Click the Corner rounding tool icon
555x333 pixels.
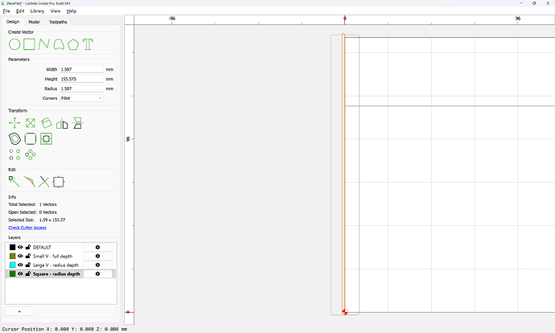pyautogui.click(x=31, y=138)
